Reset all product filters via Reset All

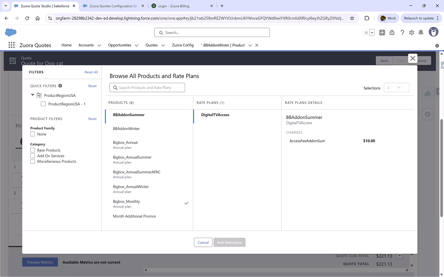(x=91, y=72)
